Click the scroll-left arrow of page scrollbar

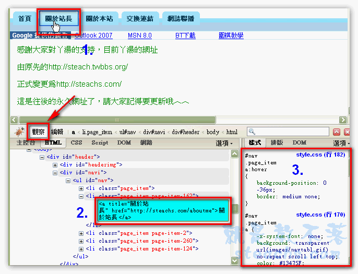point(14,120)
